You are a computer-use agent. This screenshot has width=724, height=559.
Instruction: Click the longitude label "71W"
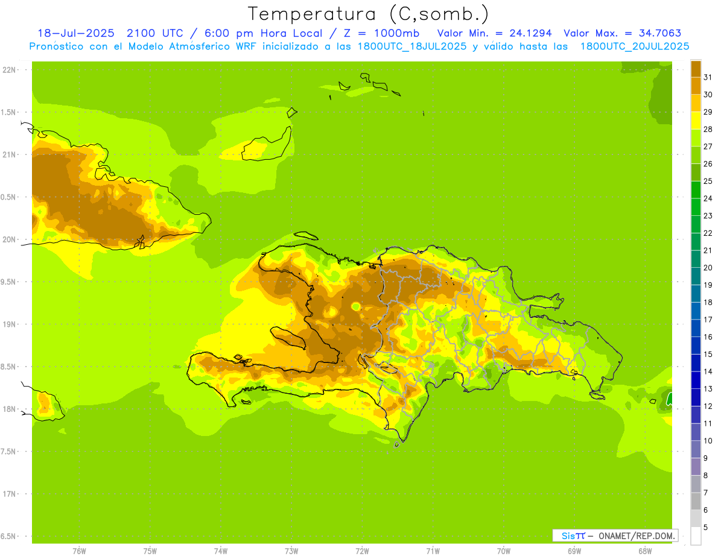[x=433, y=551]
